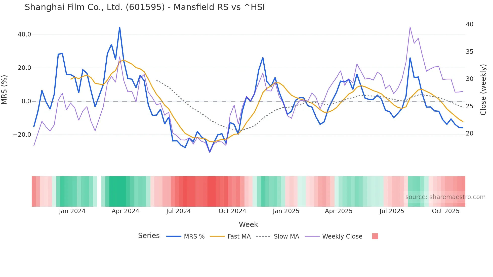The width and height of the screenshot is (493, 277).
Task: Click the Oct 2025 axis label
Action: pos(445,211)
